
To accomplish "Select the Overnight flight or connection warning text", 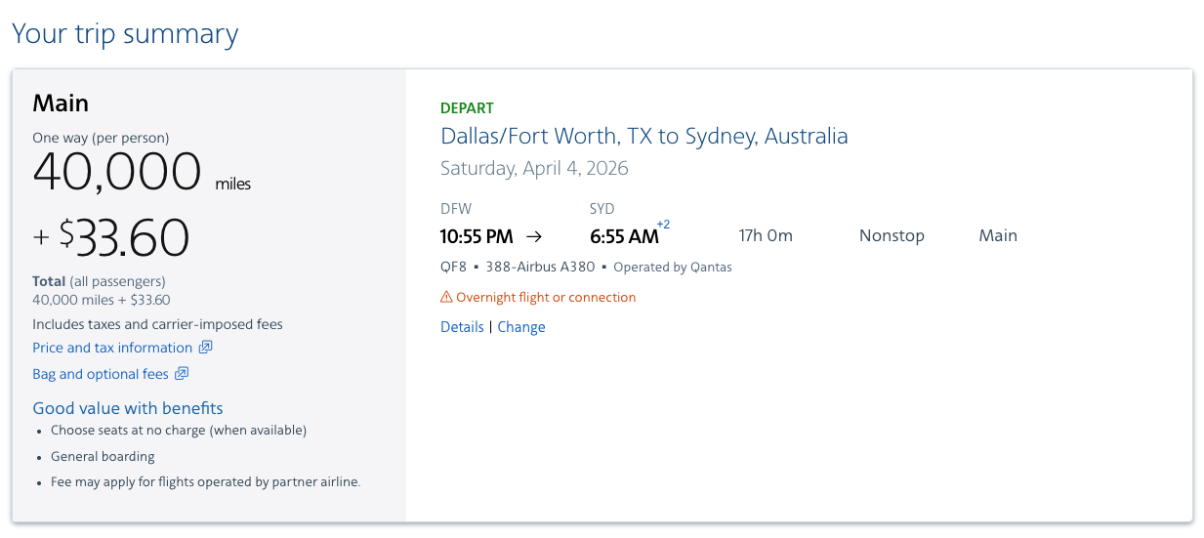I will tap(546, 297).
